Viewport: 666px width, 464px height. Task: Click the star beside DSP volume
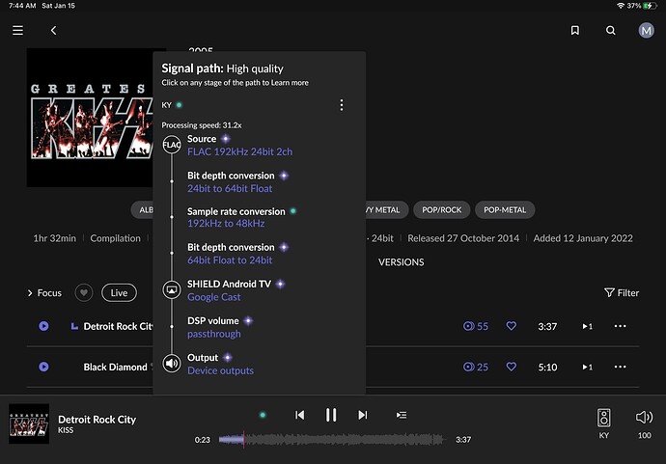tap(248, 321)
